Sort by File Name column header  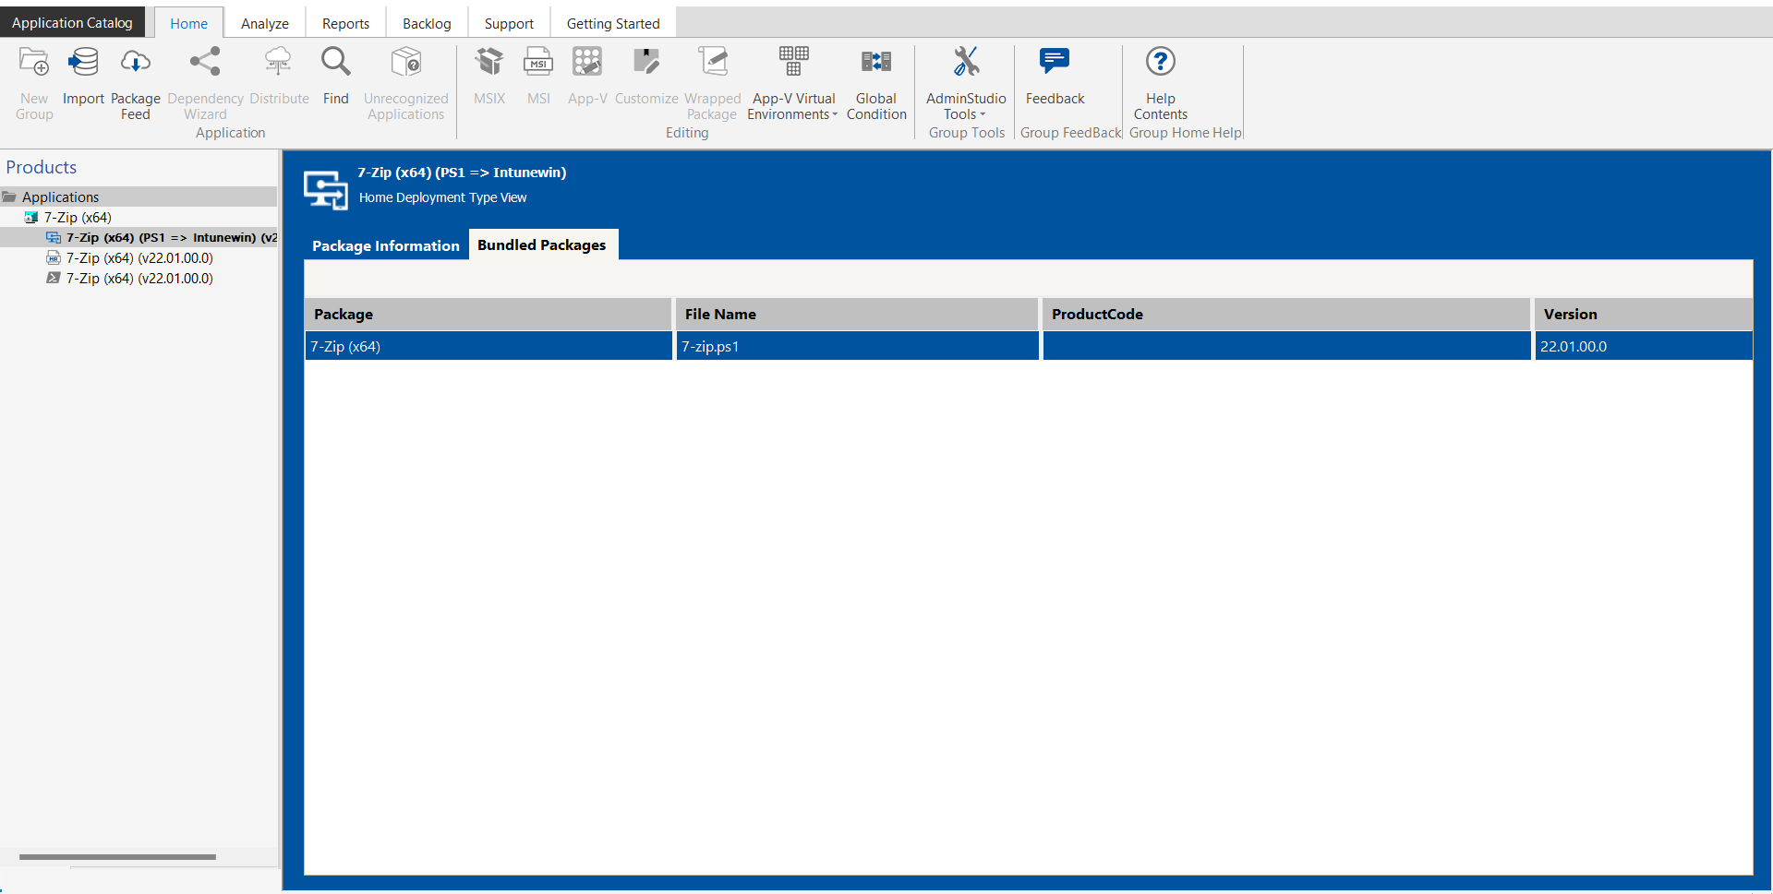tap(857, 314)
